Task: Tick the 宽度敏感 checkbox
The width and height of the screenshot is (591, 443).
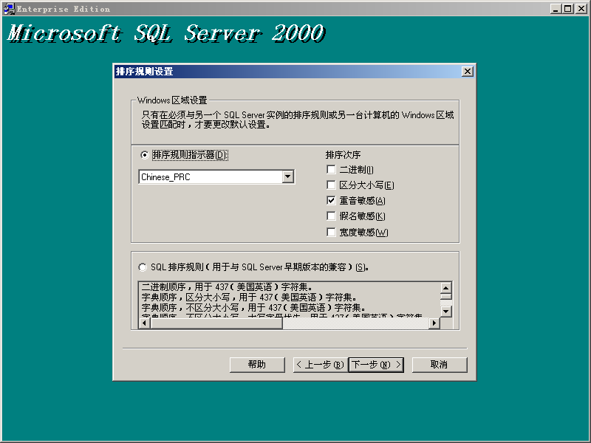Action: point(331,232)
